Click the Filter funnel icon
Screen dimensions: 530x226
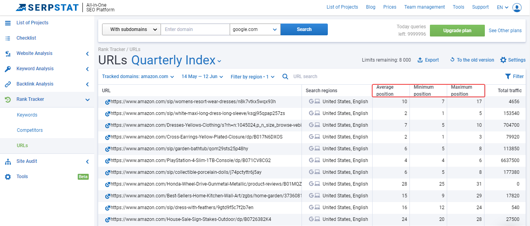(x=508, y=77)
